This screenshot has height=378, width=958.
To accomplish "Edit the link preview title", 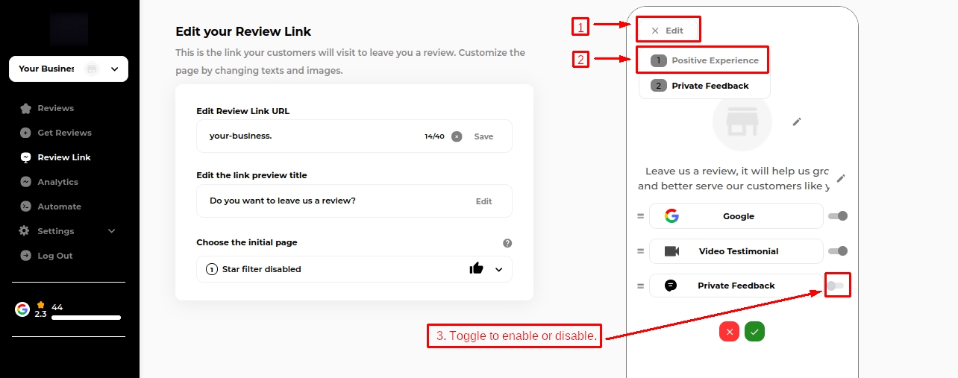I will tap(483, 201).
